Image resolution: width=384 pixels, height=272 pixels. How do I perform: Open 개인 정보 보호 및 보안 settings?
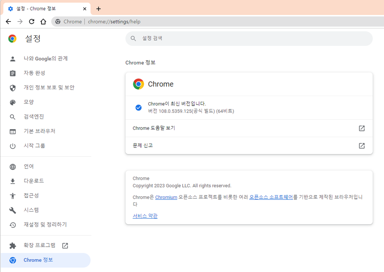click(x=46, y=88)
